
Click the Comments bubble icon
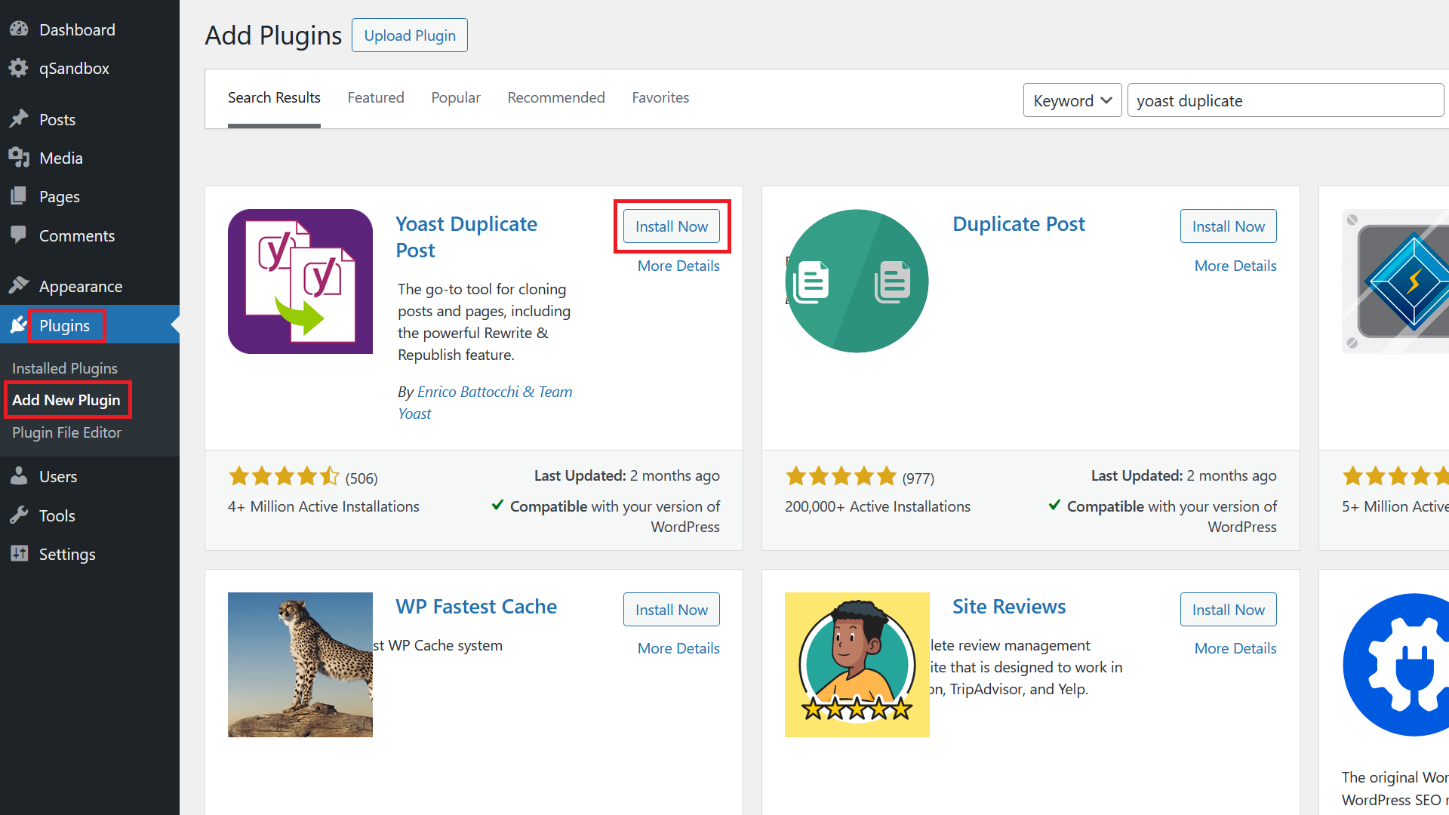coord(19,235)
